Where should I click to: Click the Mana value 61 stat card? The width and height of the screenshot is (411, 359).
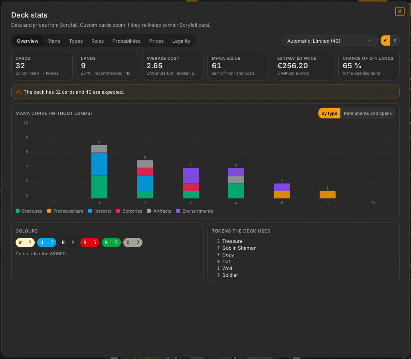pos(238,65)
